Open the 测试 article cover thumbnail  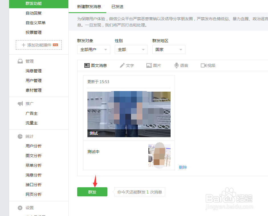click(x=129, y=114)
